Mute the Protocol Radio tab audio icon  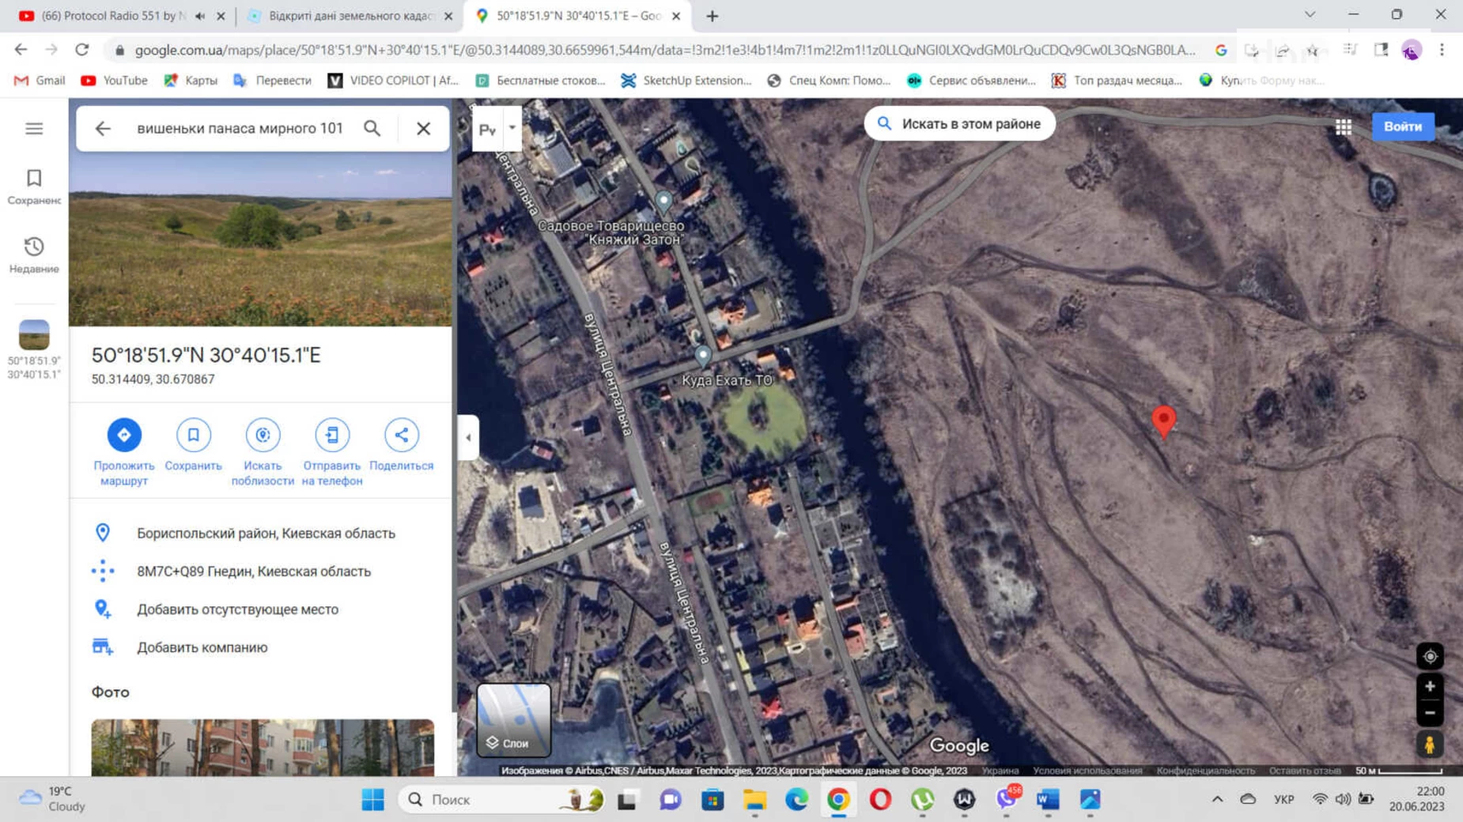pos(200,16)
